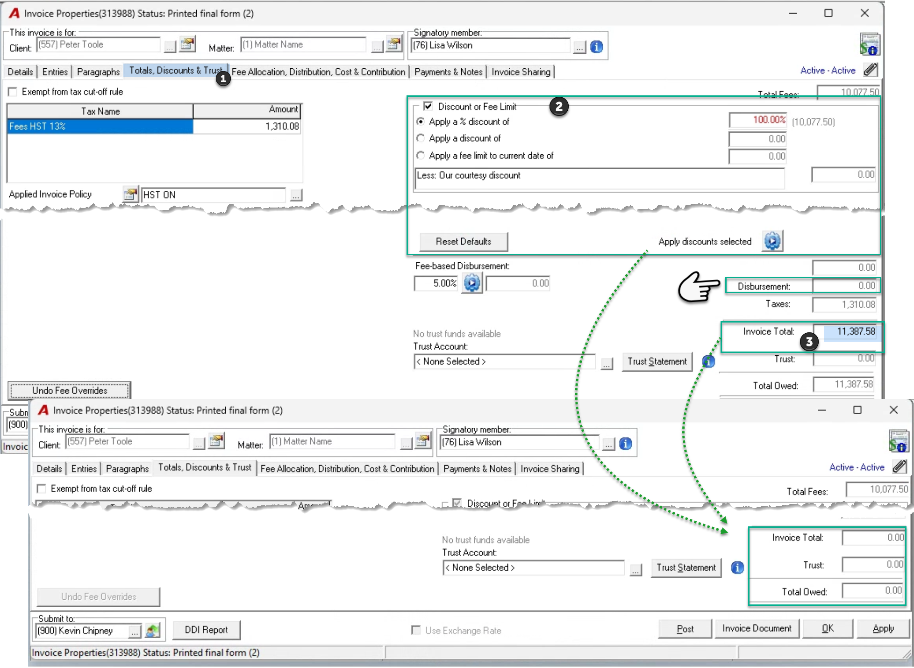Screen dimensions: 914x668
Task: Click signatory info icon in lower window
Action: click(625, 443)
